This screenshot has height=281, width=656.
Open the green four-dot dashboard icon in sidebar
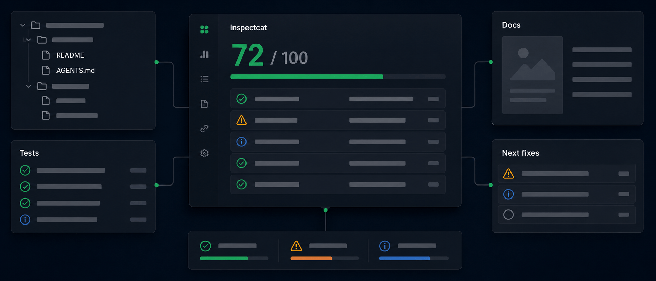tap(204, 29)
